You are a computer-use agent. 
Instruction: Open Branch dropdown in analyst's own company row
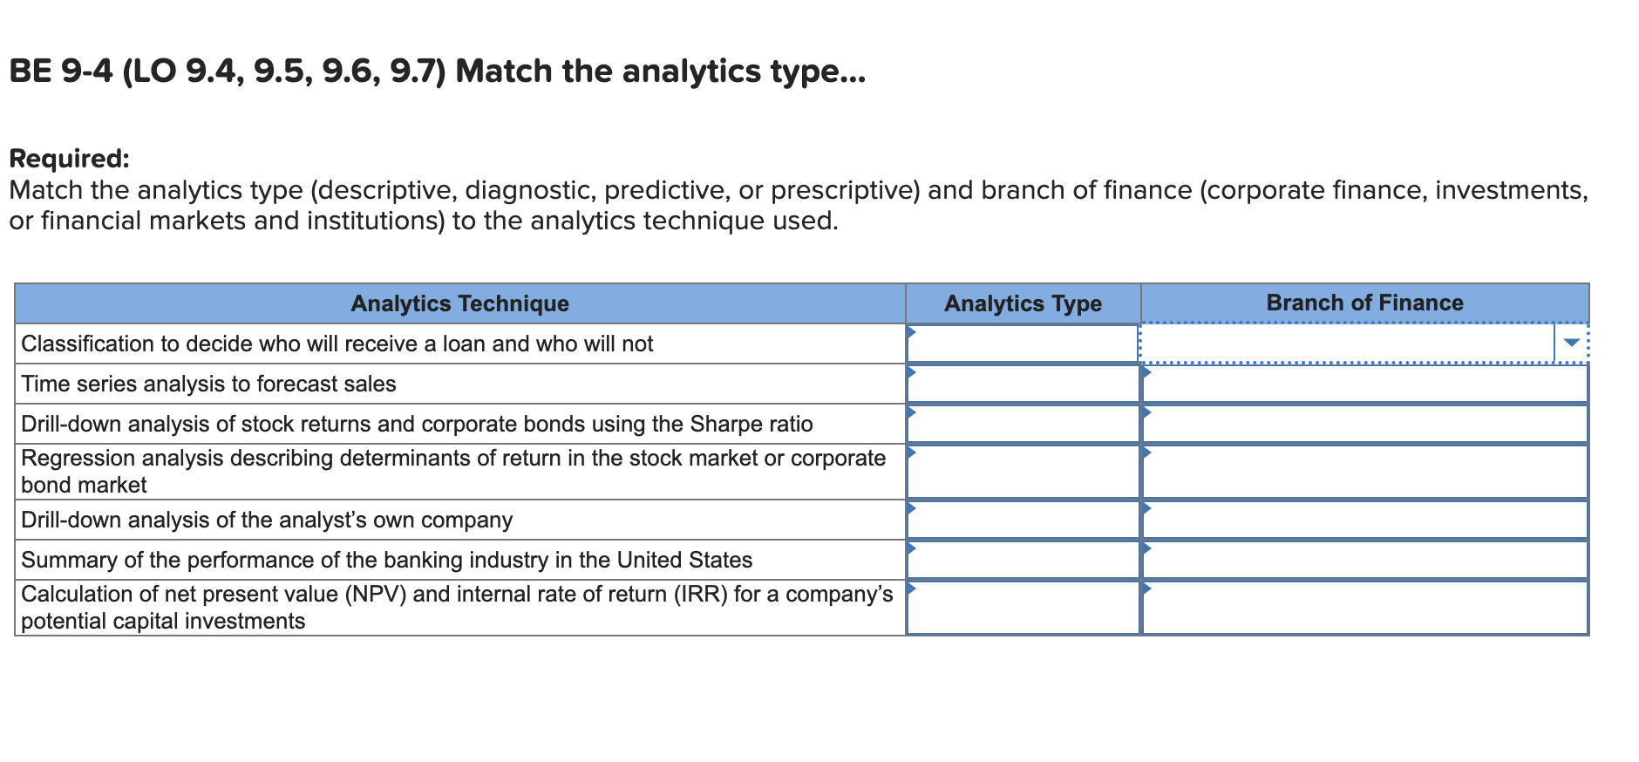tap(1147, 508)
